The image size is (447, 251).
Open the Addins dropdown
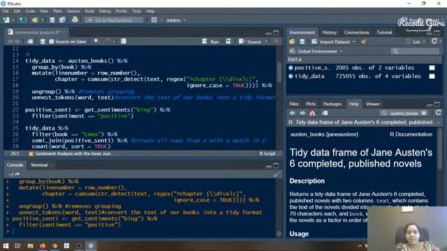[x=176, y=20]
